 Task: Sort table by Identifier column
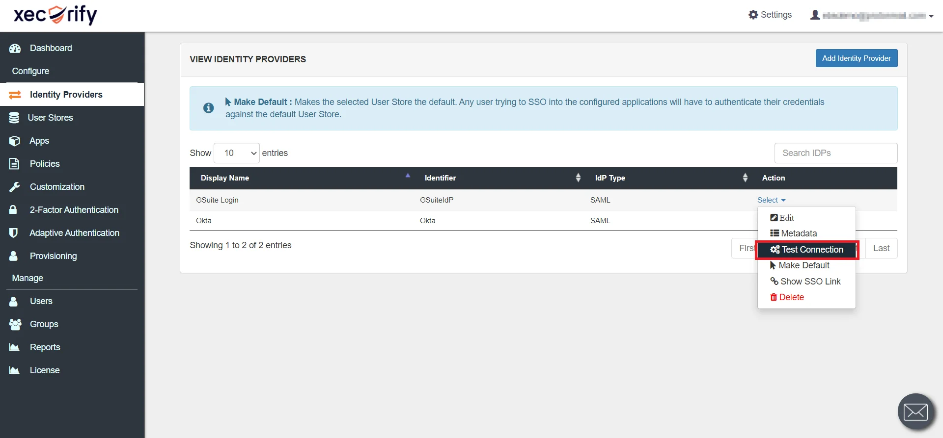(x=578, y=178)
